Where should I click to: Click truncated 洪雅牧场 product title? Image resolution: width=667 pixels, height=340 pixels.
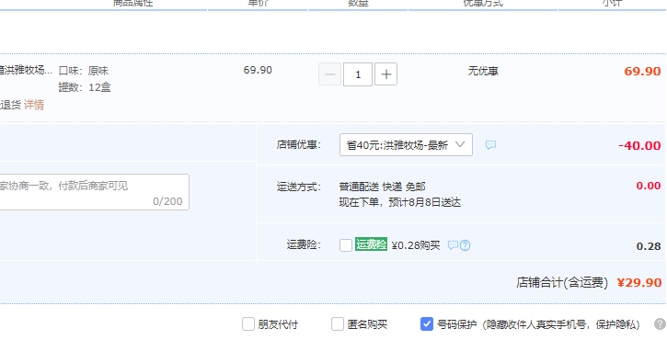(26, 71)
